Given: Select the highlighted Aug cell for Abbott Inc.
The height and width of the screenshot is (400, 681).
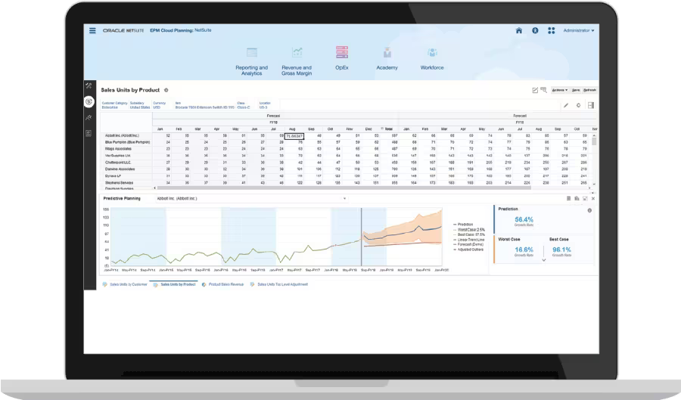Looking at the screenshot, I should [x=294, y=135].
